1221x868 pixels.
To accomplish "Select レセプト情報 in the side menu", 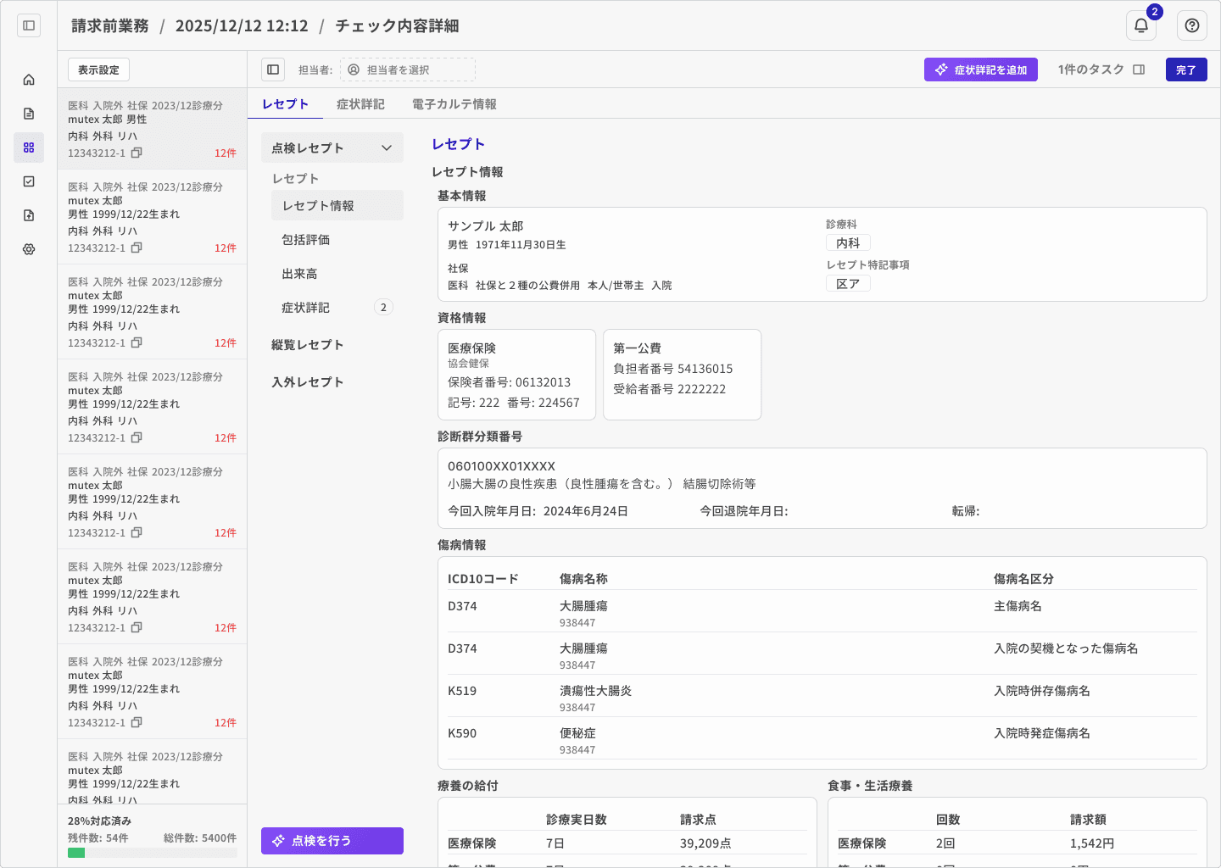I will click(337, 205).
